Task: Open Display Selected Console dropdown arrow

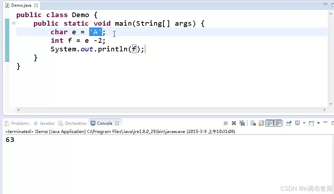Action: click(x=304, y=123)
